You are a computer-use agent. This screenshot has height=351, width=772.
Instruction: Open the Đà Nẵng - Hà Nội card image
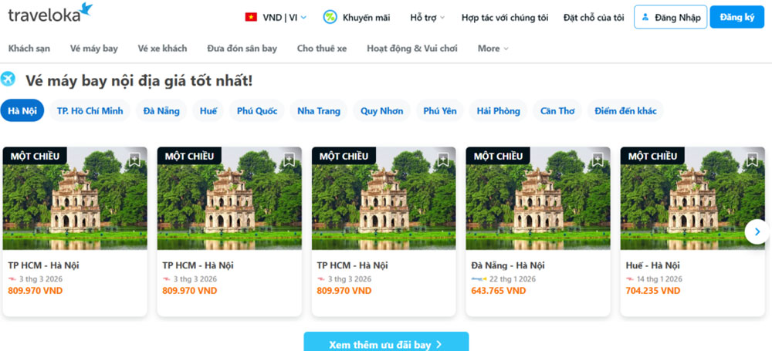coord(538,198)
